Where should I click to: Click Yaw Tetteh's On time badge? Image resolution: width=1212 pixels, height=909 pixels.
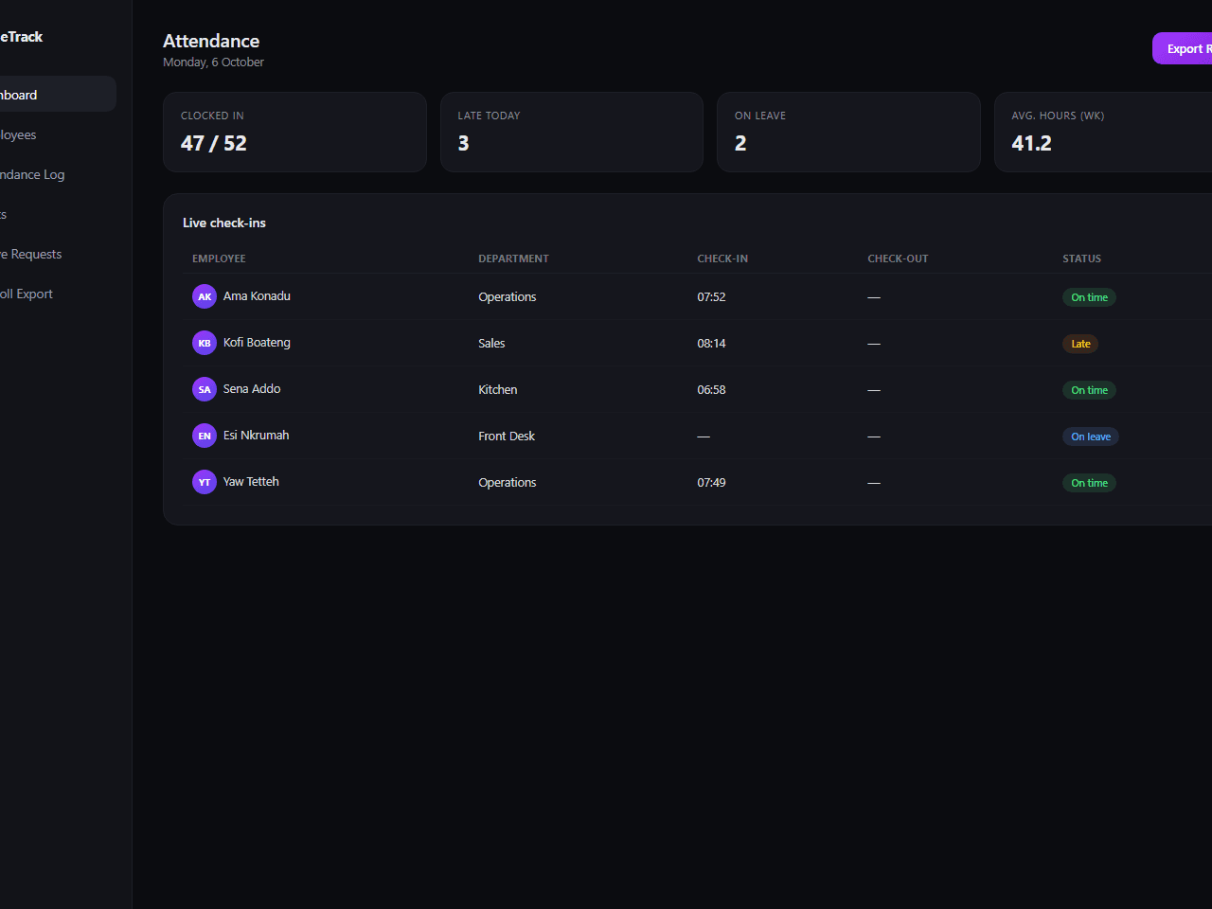click(x=1089, y=483)
